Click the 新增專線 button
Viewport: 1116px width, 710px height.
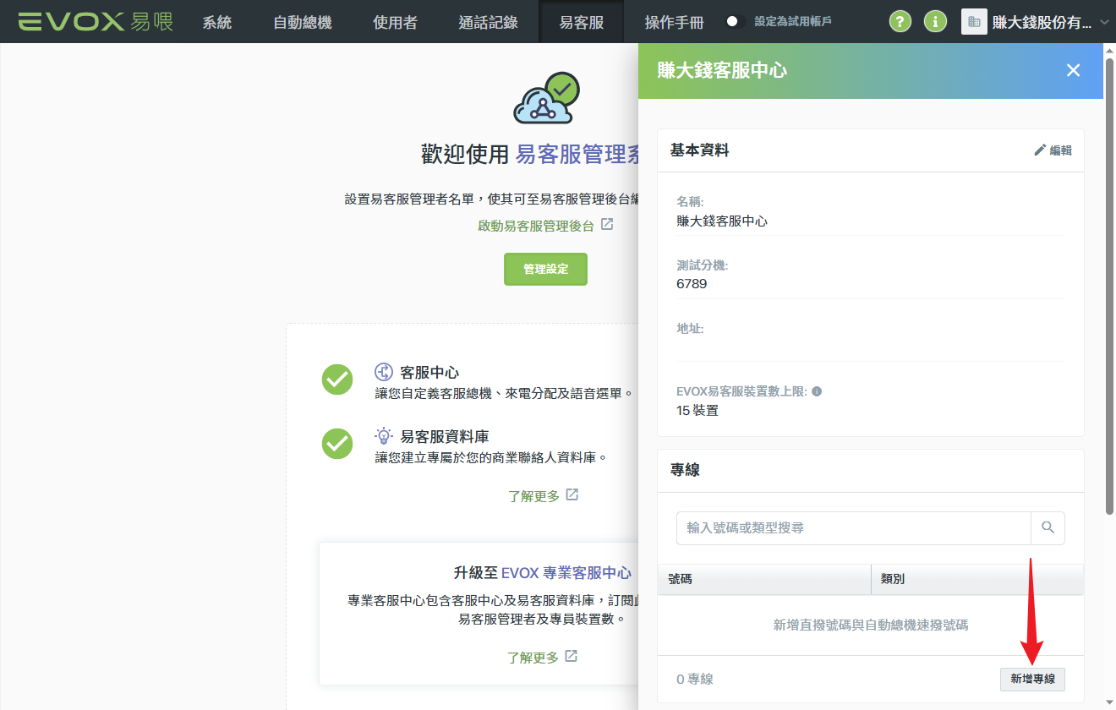1032,679
